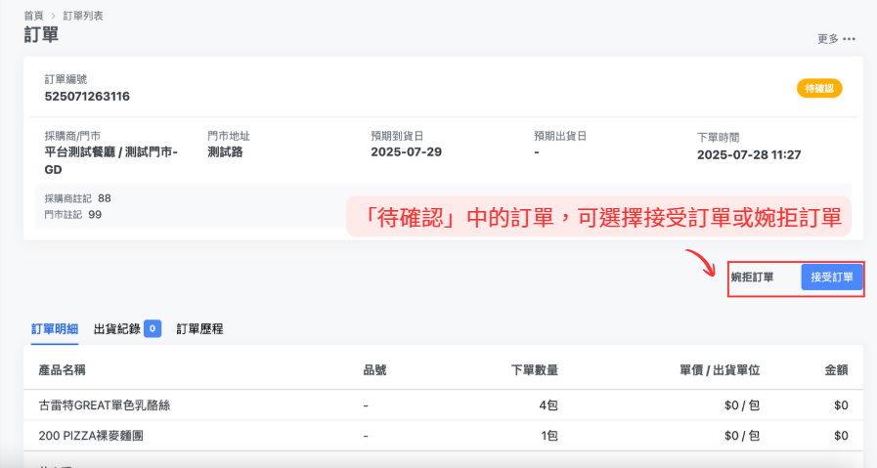Click the 1包 quantity cell
This screenshot has width=877, height=468.
click(x=549, y=436)
